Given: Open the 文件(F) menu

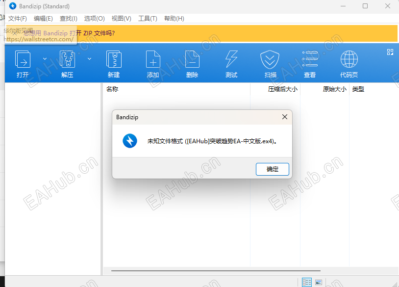Looking at the screenshot, I should point(18,19).
